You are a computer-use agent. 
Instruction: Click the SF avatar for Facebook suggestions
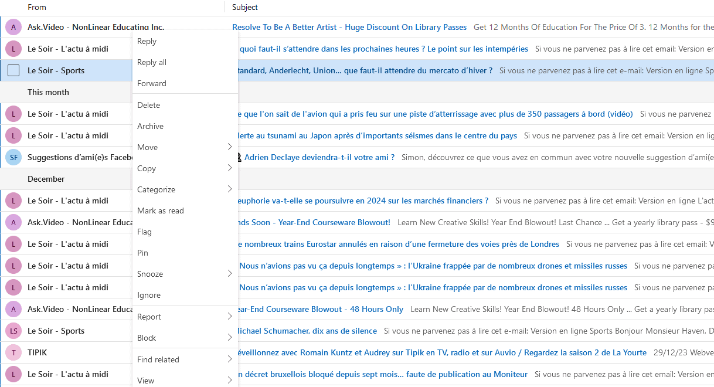point(13,157)
